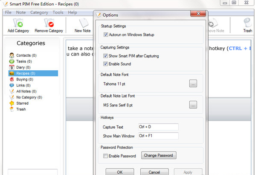
Task: Uncheck Show Smart PIM after Capturing
Action: 105,56
